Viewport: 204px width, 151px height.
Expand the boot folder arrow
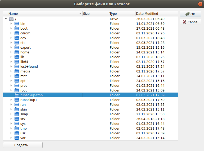click(11, 29)
